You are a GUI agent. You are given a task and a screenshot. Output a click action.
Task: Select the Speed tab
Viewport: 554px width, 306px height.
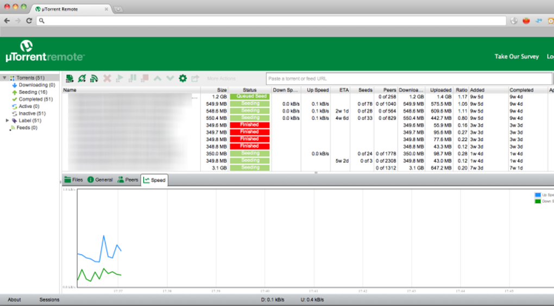point(154,180)
